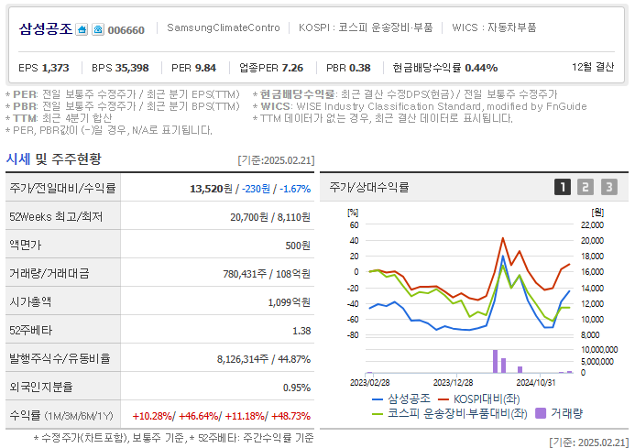Switch to chart tab 2
The image size is (635, 448).
586,187
